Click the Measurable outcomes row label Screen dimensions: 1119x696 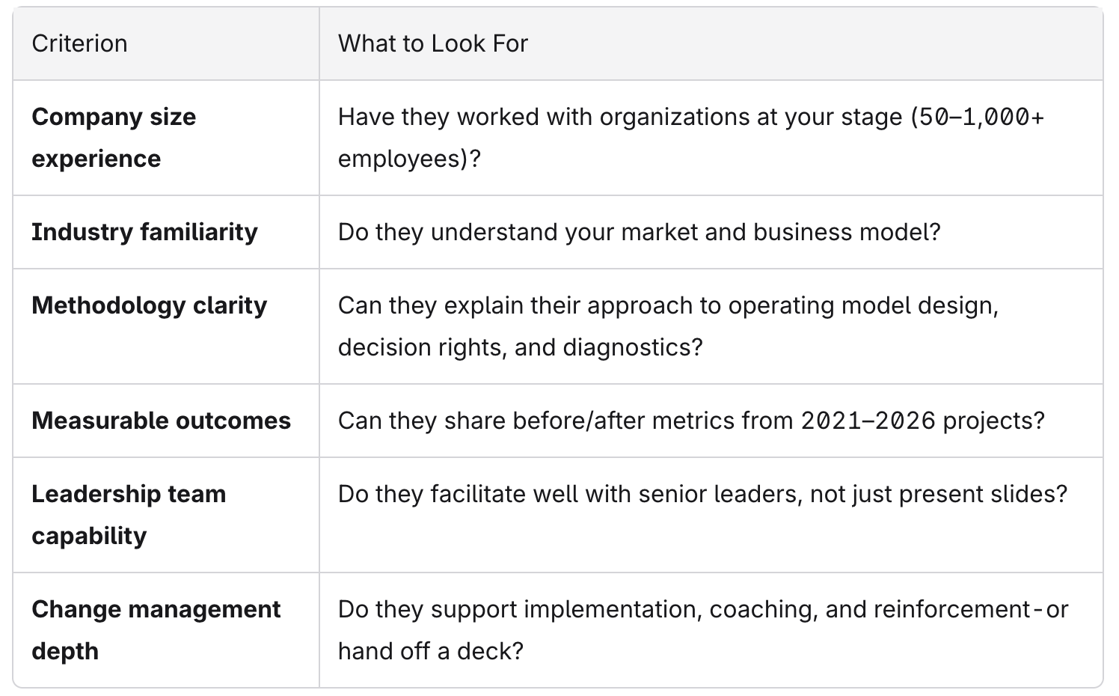161,421
